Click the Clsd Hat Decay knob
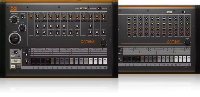 (x=103, y=32)
